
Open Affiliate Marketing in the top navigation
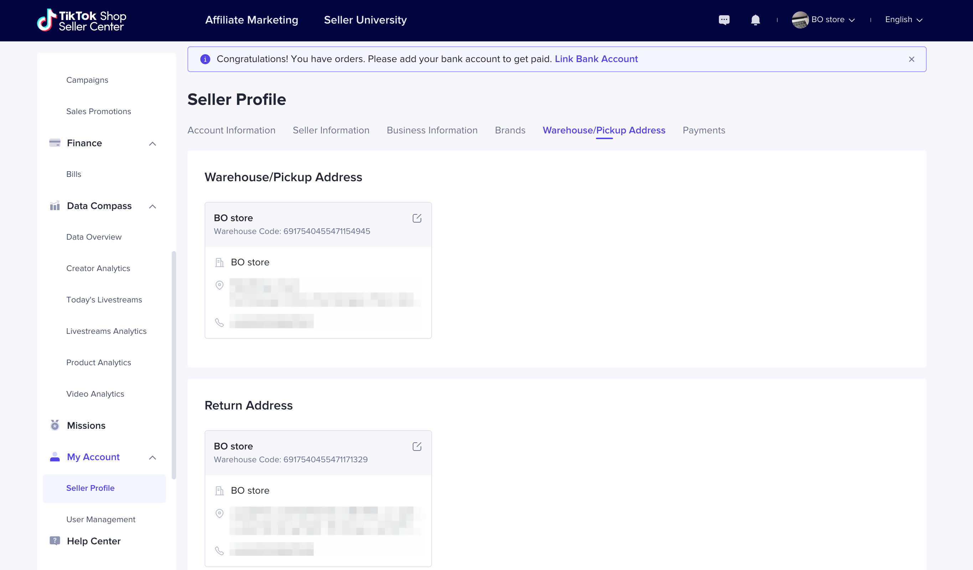click(x=251, y=20)
